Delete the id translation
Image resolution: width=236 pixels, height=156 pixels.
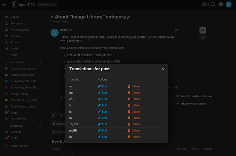(x=134, y=137)
